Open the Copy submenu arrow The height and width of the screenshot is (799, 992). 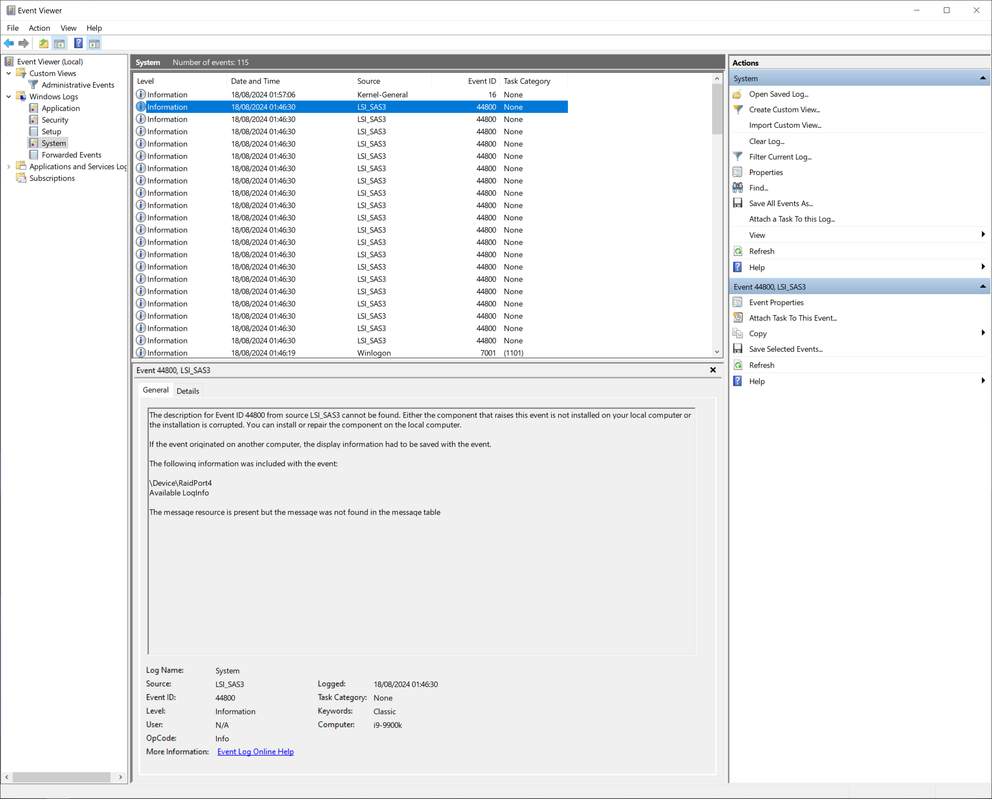pos(983,333)
